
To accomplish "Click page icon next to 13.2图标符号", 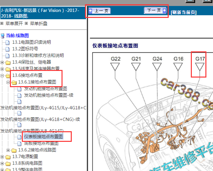I will (x=8, y=49).
